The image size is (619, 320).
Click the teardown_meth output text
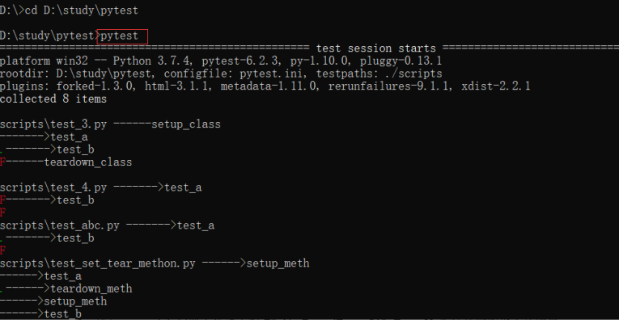[91, 288]
